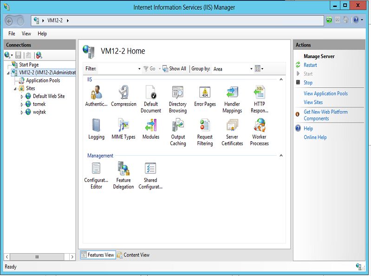Click the Delete connection icon in Connections
Screen dimensions: 371x276
[39, 55]
